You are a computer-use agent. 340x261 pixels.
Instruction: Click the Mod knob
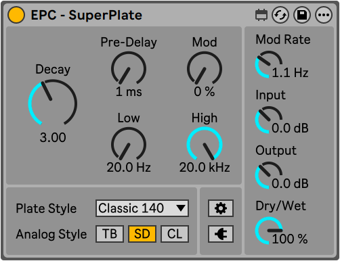(x=205, y=68)
